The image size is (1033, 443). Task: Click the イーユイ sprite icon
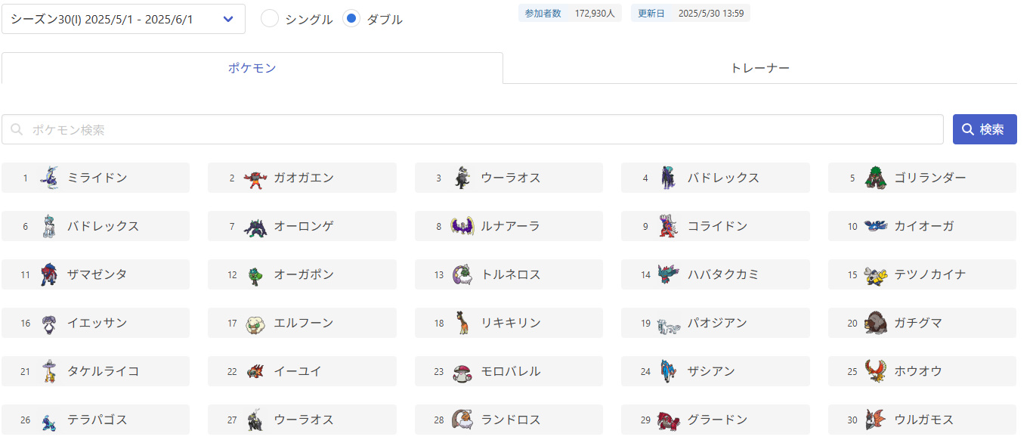point(256,371)
